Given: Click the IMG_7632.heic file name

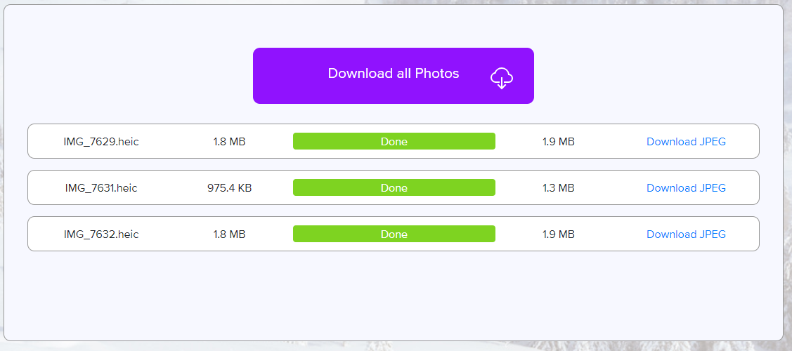Looking at the screenshot, I should [101, 234].
